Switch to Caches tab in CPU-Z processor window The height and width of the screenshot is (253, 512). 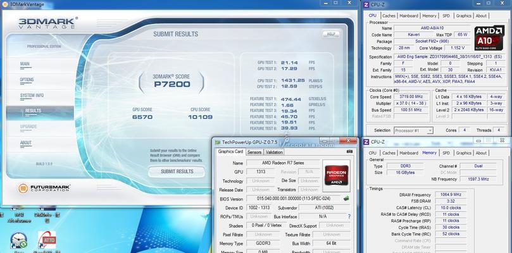(x=389, y=16)
